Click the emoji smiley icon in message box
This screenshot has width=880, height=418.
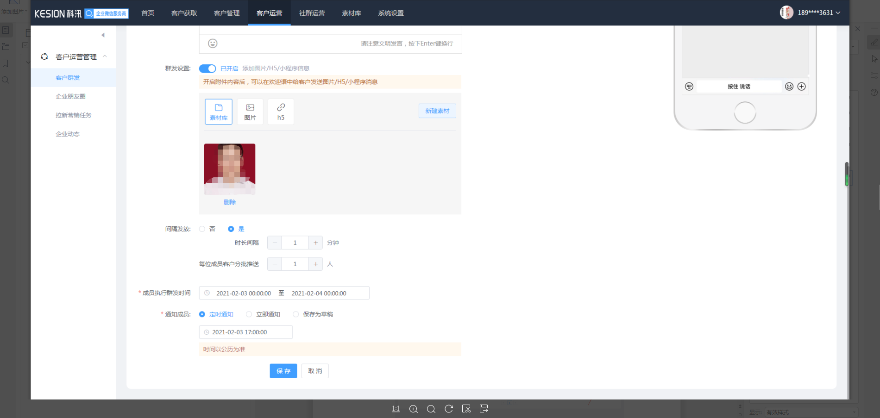(x=213, y=44)
